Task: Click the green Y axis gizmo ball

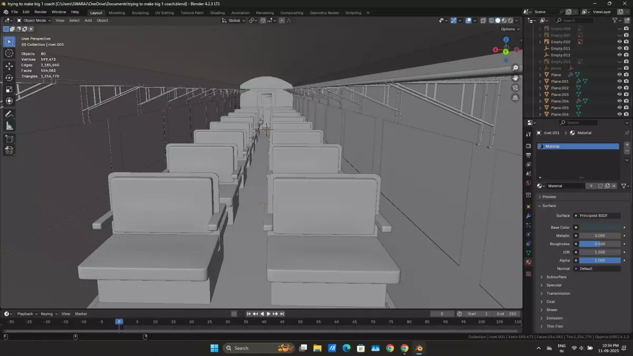Action: pos(506,52)
